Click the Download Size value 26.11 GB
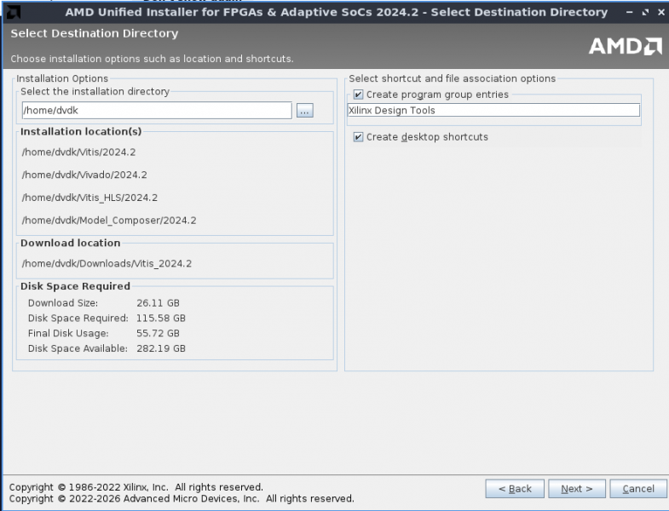The height and width of the screenshot is (511, 669). click(158, 303)
